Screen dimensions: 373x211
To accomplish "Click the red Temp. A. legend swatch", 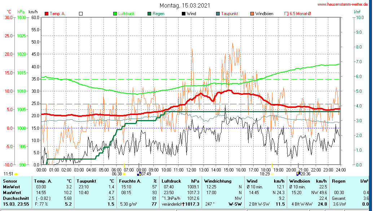I will [x=47, y=14].
